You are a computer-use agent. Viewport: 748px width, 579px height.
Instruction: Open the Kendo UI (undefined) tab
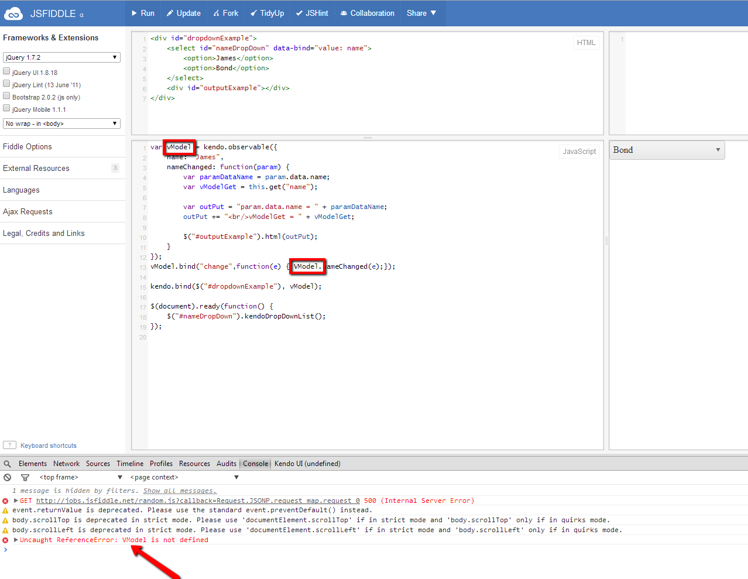pyautogui.click(x=307, y=464)
